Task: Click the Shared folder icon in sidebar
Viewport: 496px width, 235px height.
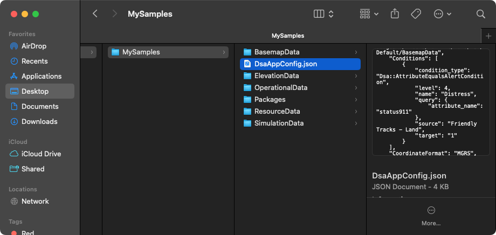Action: (14, 169)
